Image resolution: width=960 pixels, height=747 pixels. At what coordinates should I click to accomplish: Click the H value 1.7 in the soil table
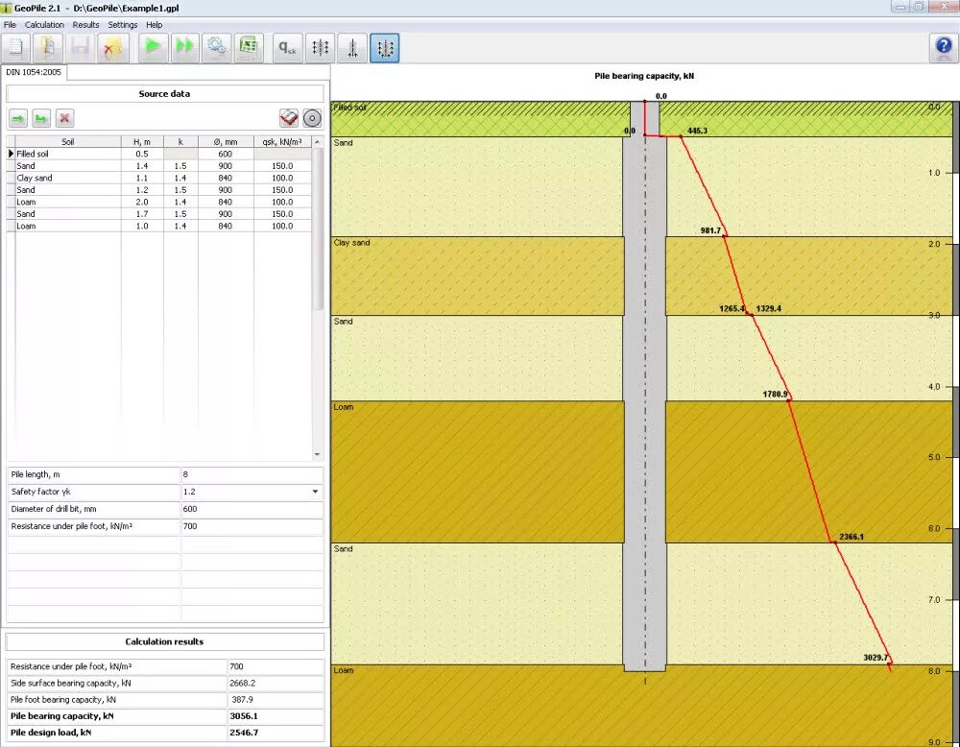click(142, 214)
